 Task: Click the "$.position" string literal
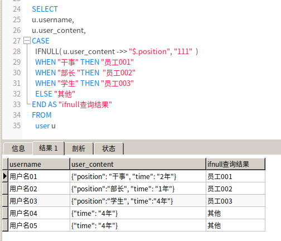pos(149,51)
